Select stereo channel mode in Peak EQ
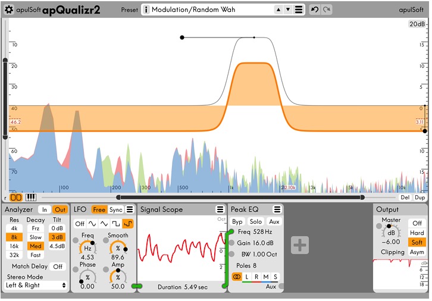The image size is (432, 301). (x=237, y=277)
